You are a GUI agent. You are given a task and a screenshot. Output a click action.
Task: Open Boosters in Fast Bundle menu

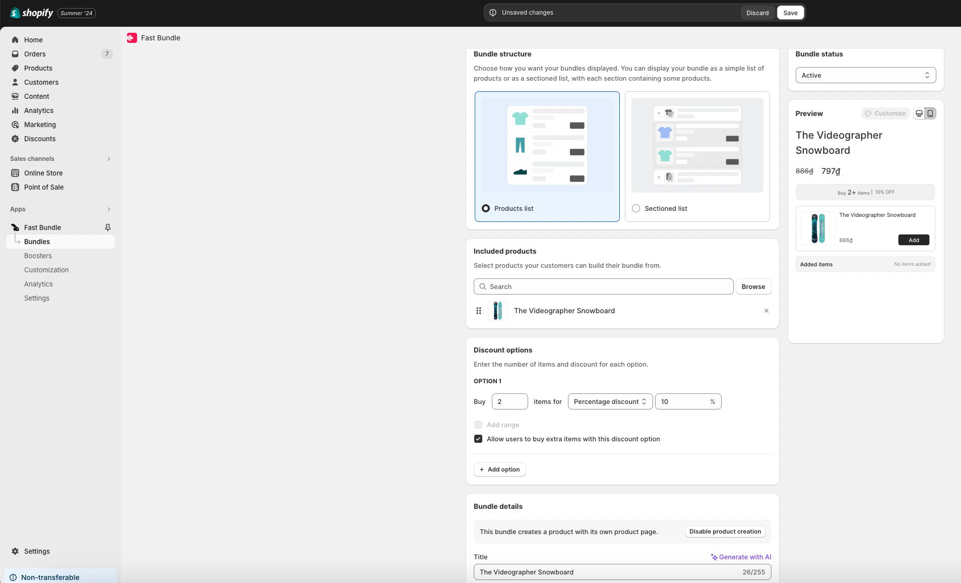(38, 256)
